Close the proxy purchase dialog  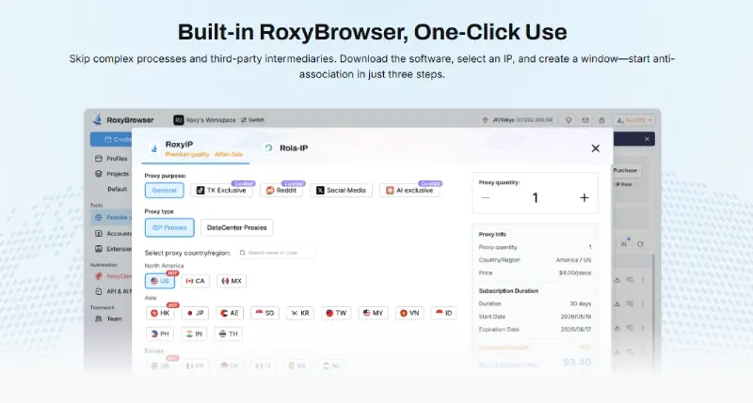click(596, 148)
